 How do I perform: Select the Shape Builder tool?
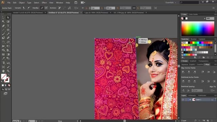point(3,50)
